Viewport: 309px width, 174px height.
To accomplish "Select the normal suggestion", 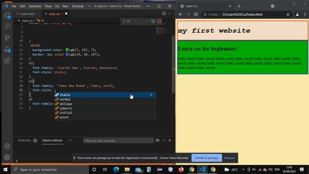I will (105, 100).
